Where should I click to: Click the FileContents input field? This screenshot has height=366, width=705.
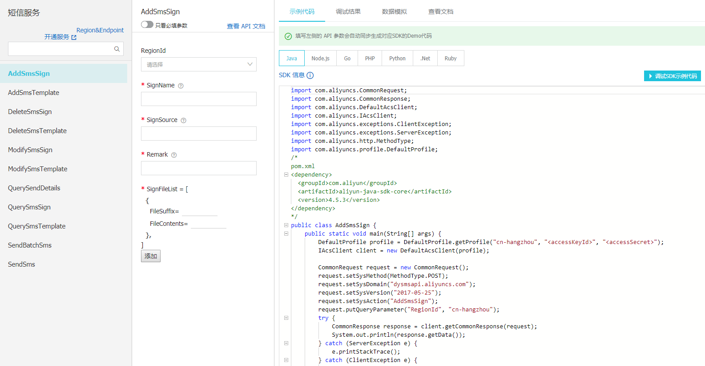[x=209, y=224]
